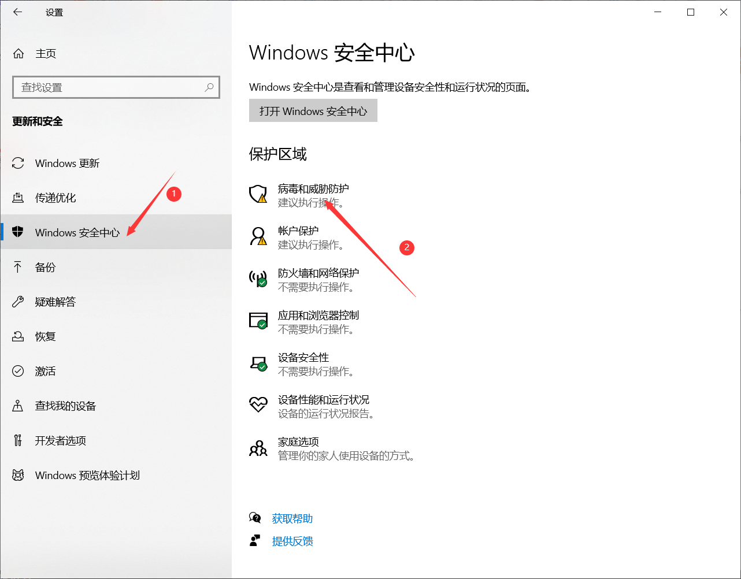This screenshot has width=741, height=579.
Task: Select Windows 更新 in sidebar
Action: [116, 164]
